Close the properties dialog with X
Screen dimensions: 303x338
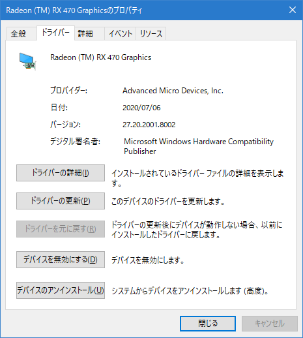tap(293, 10)
